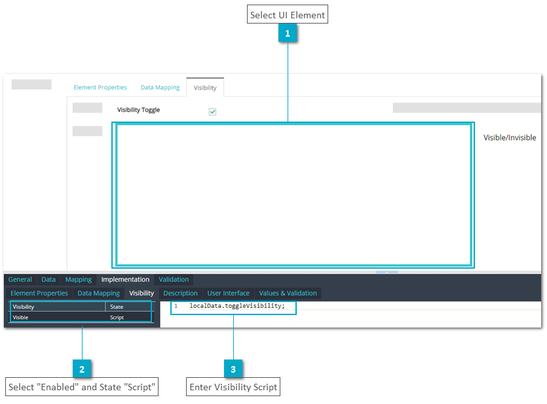547x404 pixels.
Task: Click the localData.toggleVisibility; script line
Action: 237,306
